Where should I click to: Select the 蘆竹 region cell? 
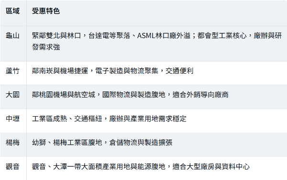point(12,71)
